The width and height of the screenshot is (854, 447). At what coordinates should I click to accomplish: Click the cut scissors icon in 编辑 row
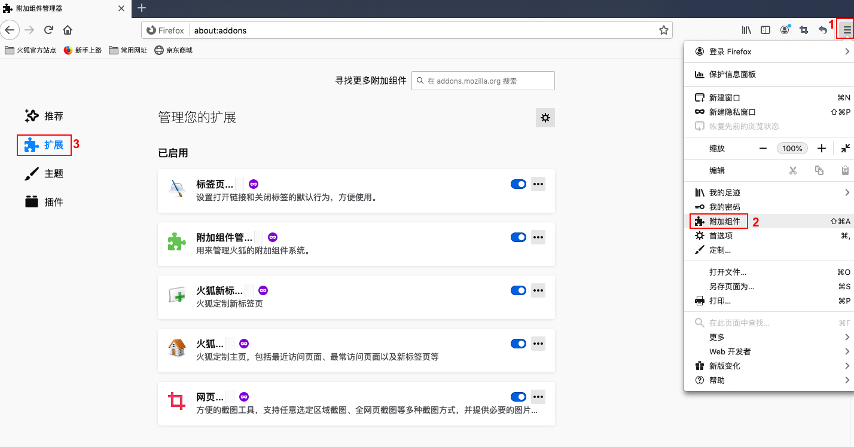[793, 170]
